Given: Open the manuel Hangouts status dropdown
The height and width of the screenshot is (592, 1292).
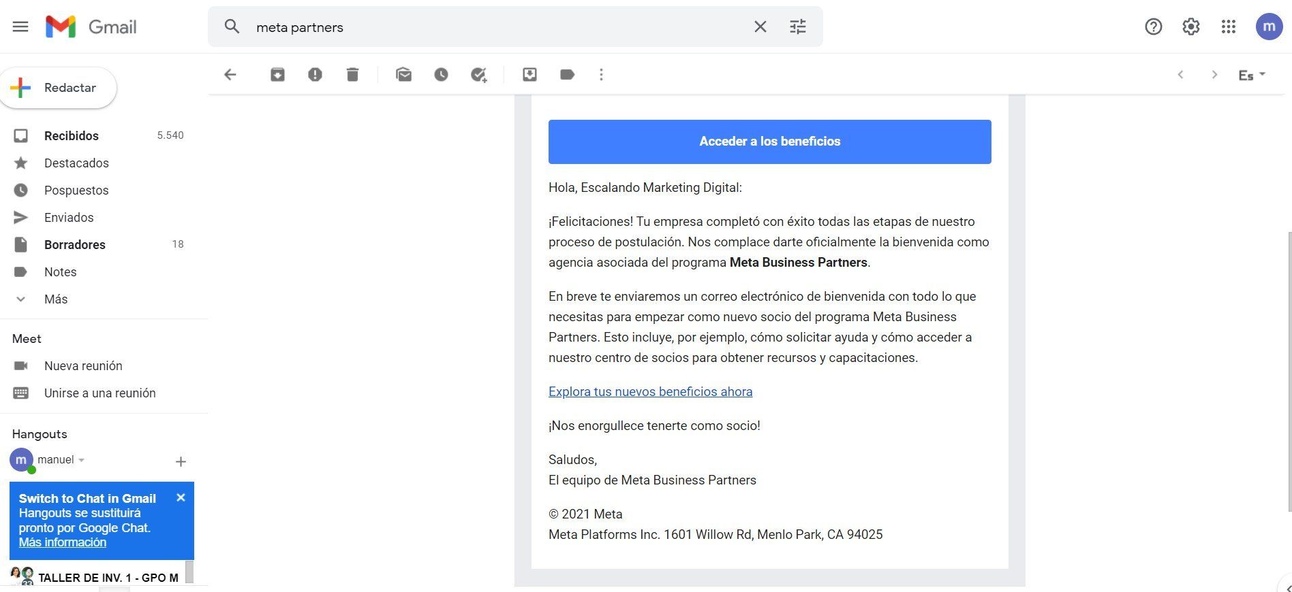Looking at the screenshot, I should click(x=61, y=460).
